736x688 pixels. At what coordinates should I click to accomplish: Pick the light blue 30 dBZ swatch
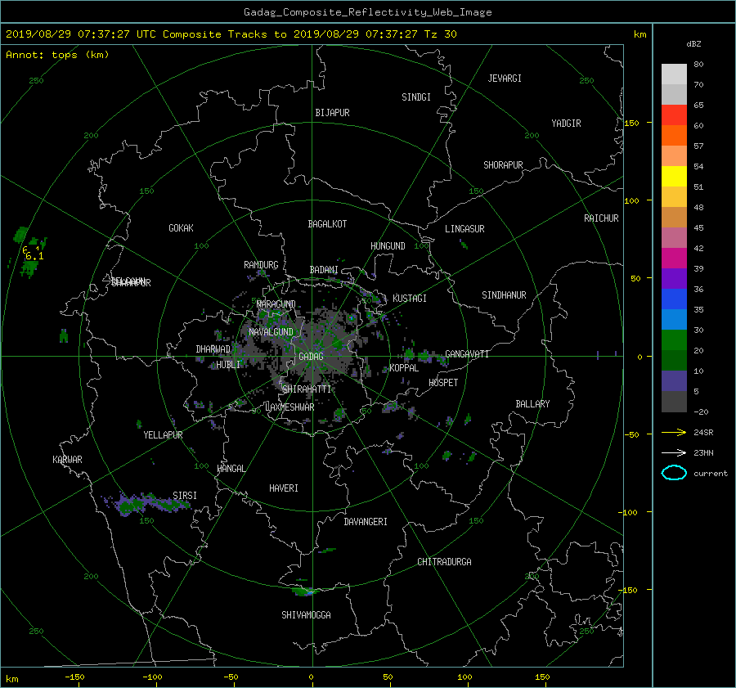click(674, 319)
